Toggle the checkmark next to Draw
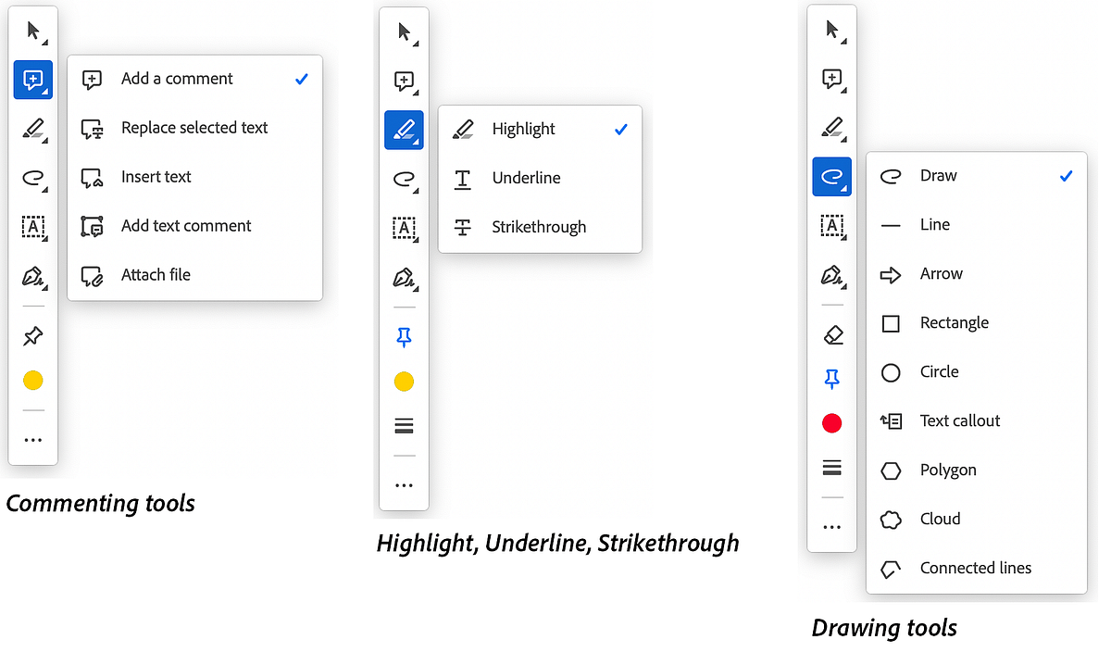 click(1066, 175)
